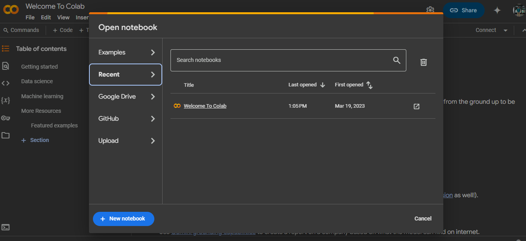Open the Code snippets sidebar icon
The width and height of the screenshot is (526, 241).
tap(6, 83)
